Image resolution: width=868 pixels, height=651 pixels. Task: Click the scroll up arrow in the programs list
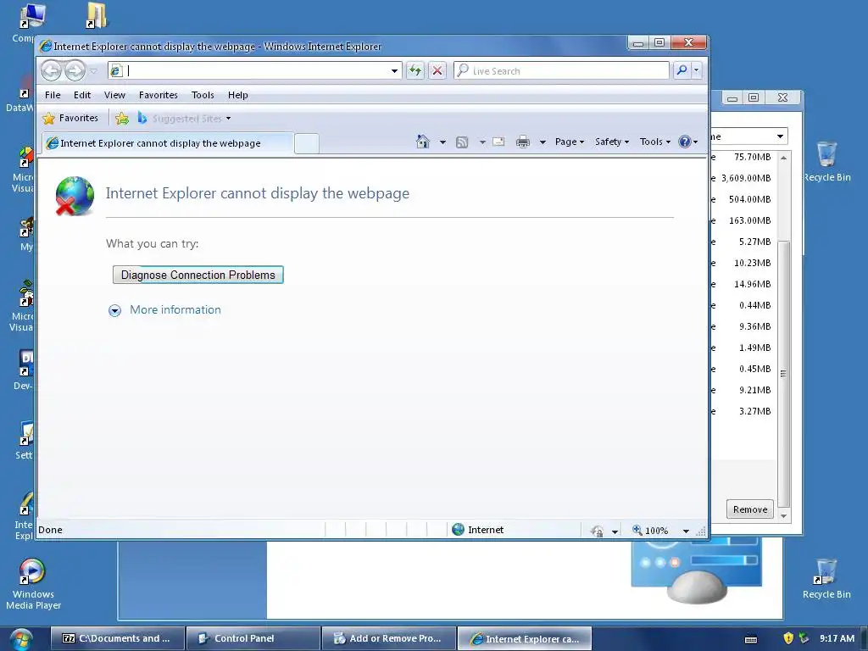click(x=783, y=158)
